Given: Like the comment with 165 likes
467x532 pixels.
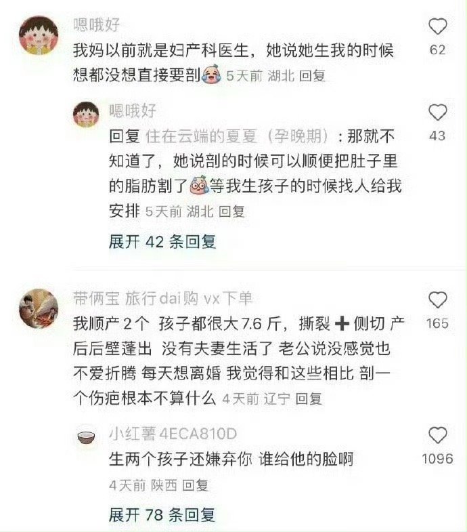Looking at the screenshot, I should point(437,300).
